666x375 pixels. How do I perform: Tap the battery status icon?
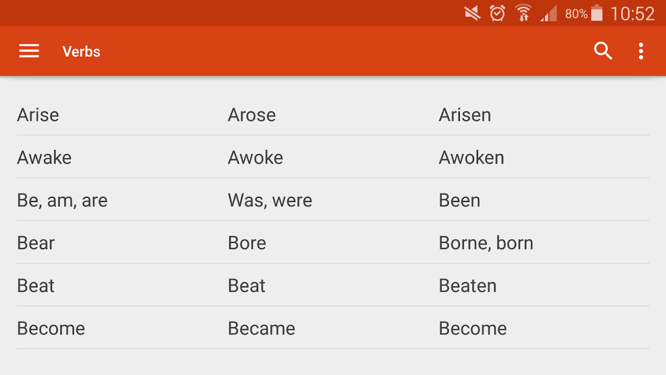tap(597, 13)
